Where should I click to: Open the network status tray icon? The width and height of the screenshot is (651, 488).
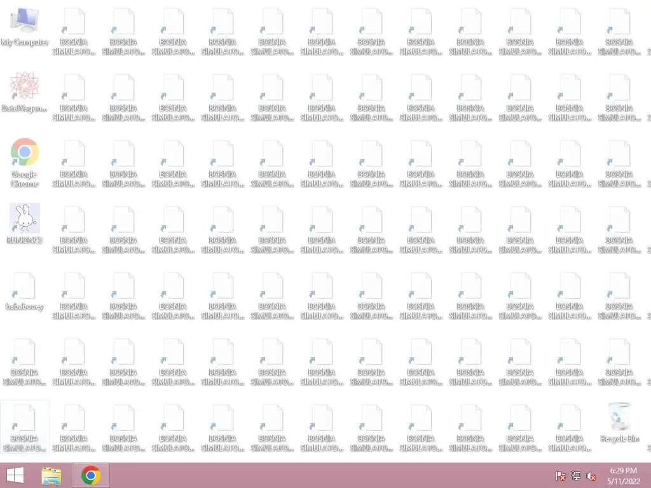(x=576, y=476)
